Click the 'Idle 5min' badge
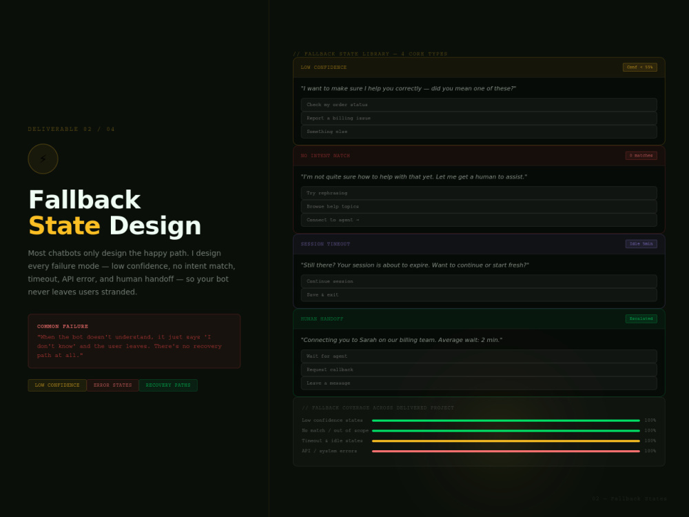 coord(641,244)
